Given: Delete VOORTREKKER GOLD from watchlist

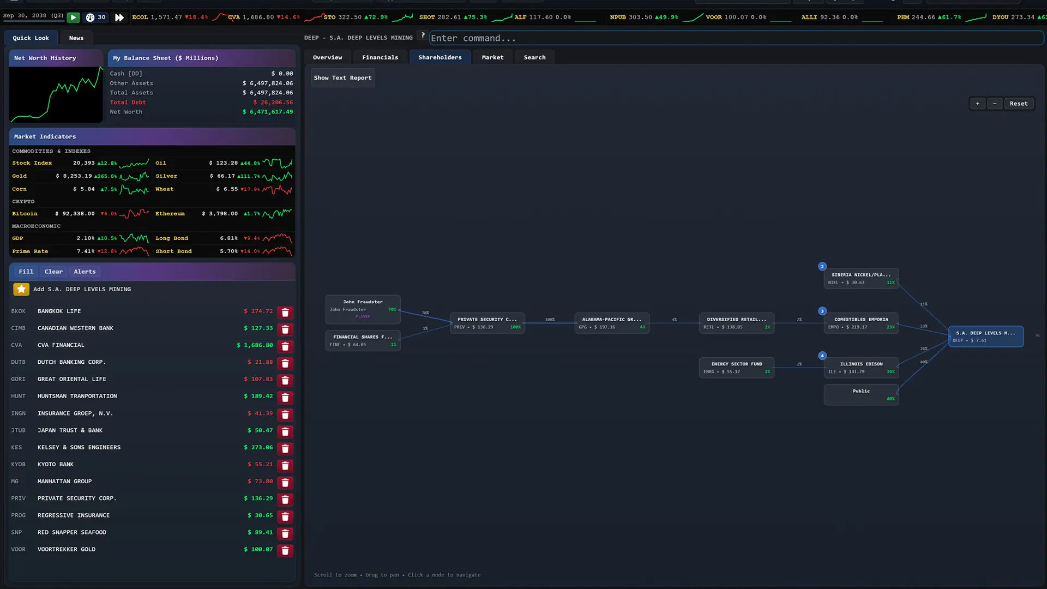Looking at the screenshot, I should tap(285, 550).
